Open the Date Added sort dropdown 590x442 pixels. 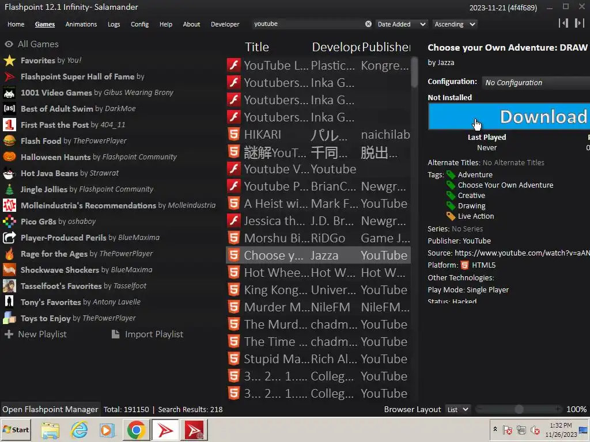pyautogui.click(x=402, y=24)
